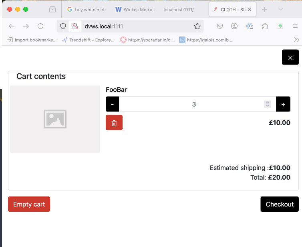Click the quantity spinner arrows in field
302x247 pixels.
(x=268, y=104)
